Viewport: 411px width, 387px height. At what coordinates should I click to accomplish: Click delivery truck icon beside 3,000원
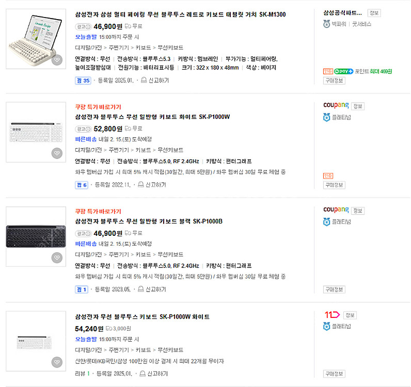tap(109, 329)
